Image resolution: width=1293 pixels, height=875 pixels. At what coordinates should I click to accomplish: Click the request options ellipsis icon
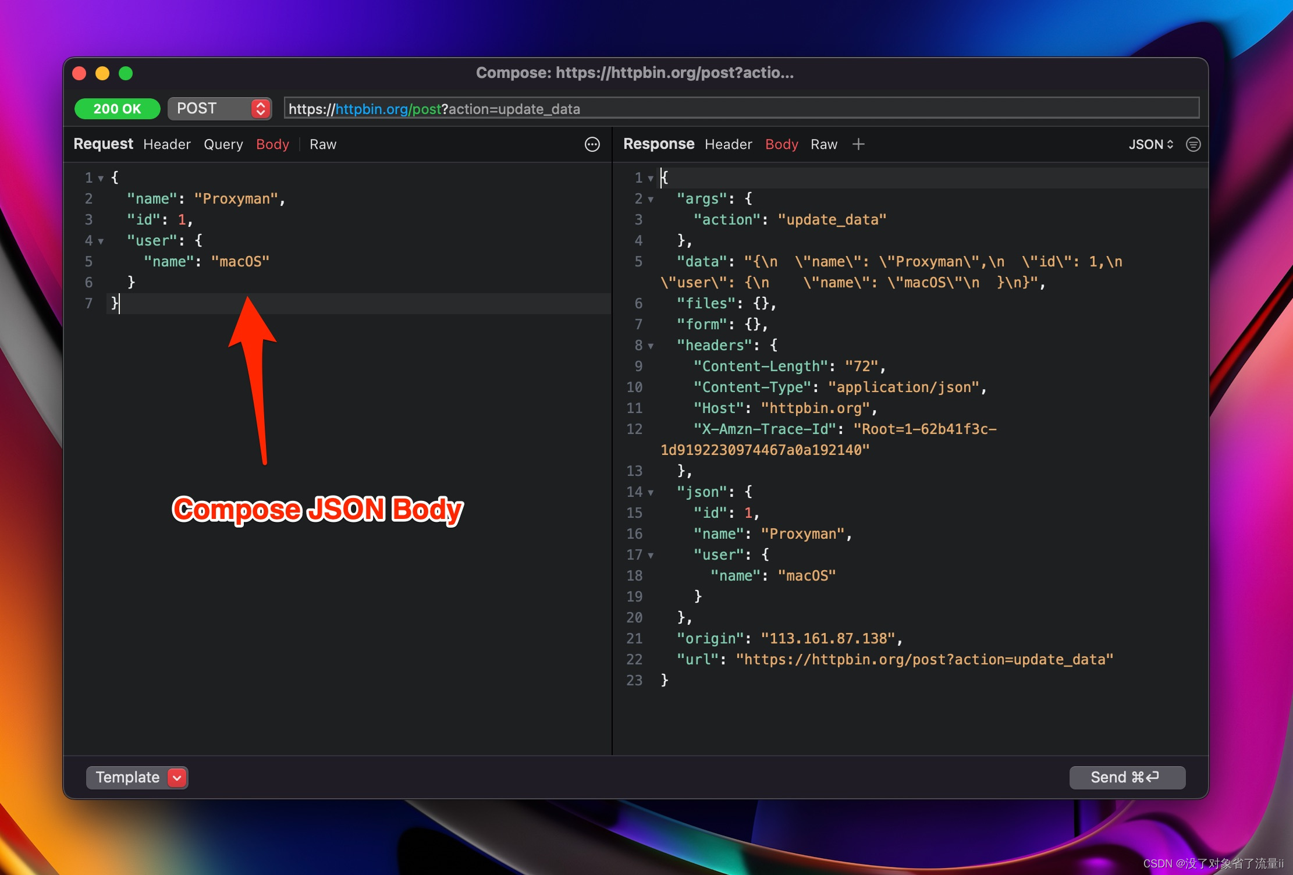(x=592, y=144)
